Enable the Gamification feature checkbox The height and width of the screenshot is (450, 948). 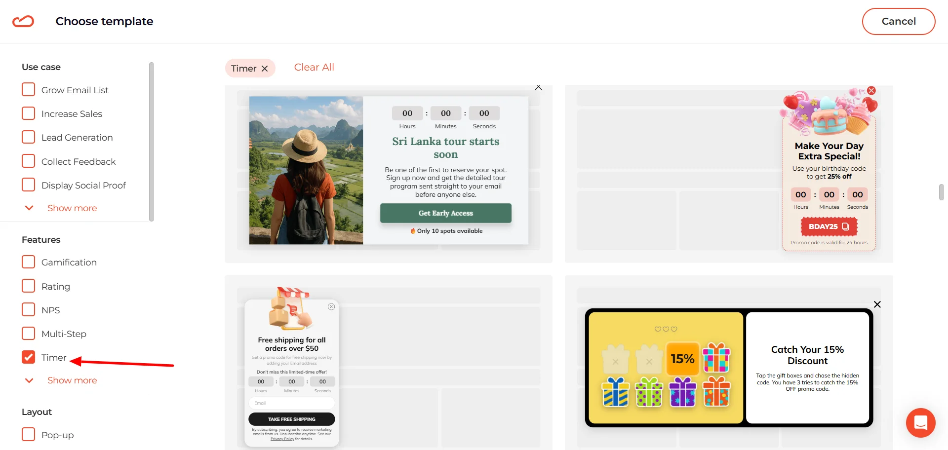(28, 262)
